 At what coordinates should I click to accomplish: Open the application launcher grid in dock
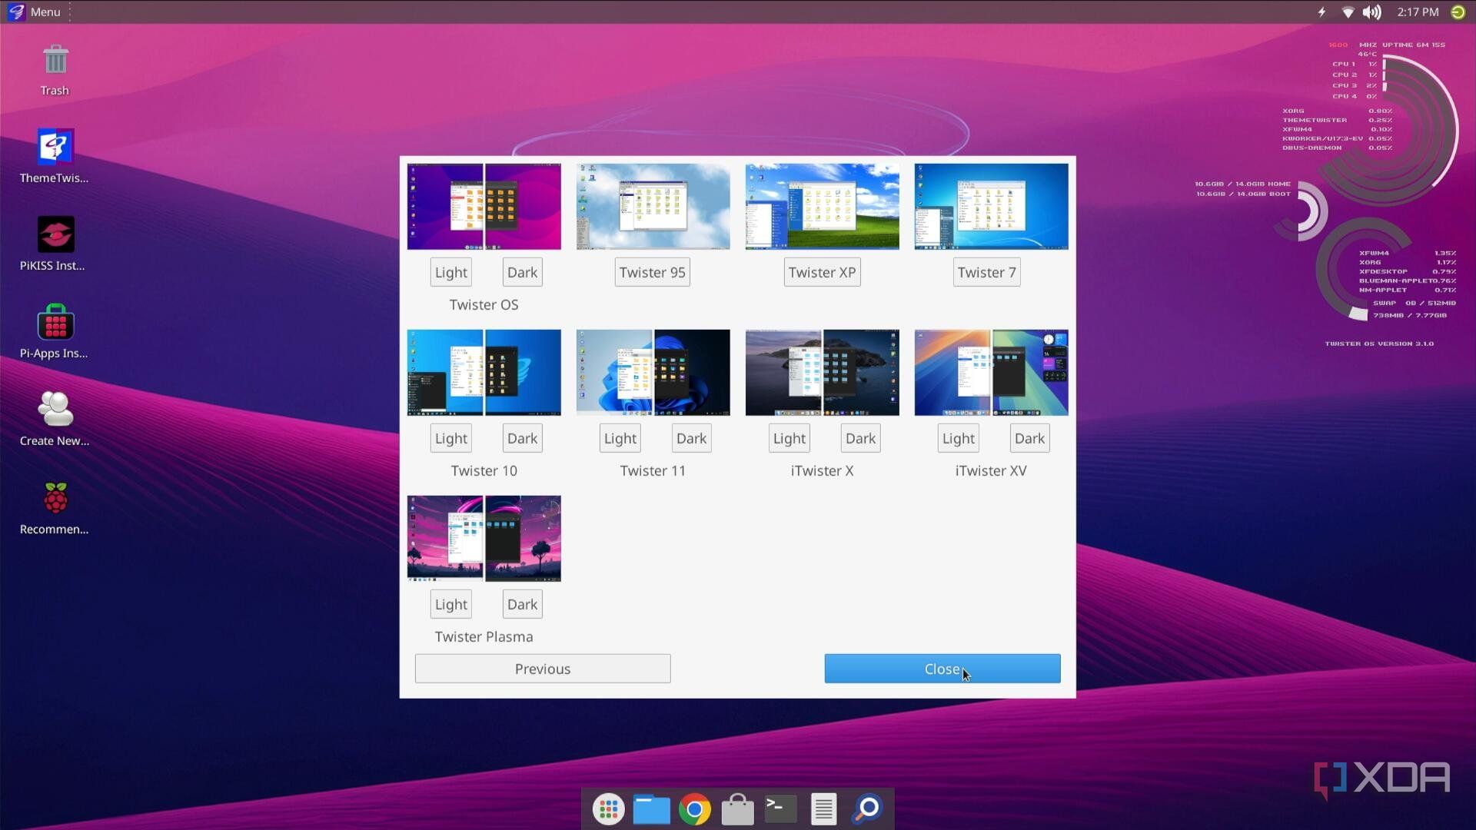[608, 808]
